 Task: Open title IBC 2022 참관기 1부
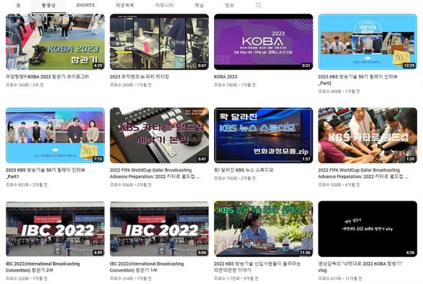147,267
